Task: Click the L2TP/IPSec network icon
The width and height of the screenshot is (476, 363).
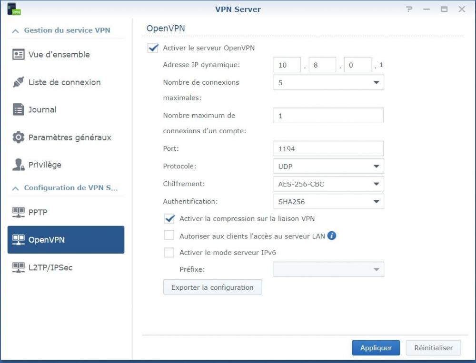Action: click(18, 267)
